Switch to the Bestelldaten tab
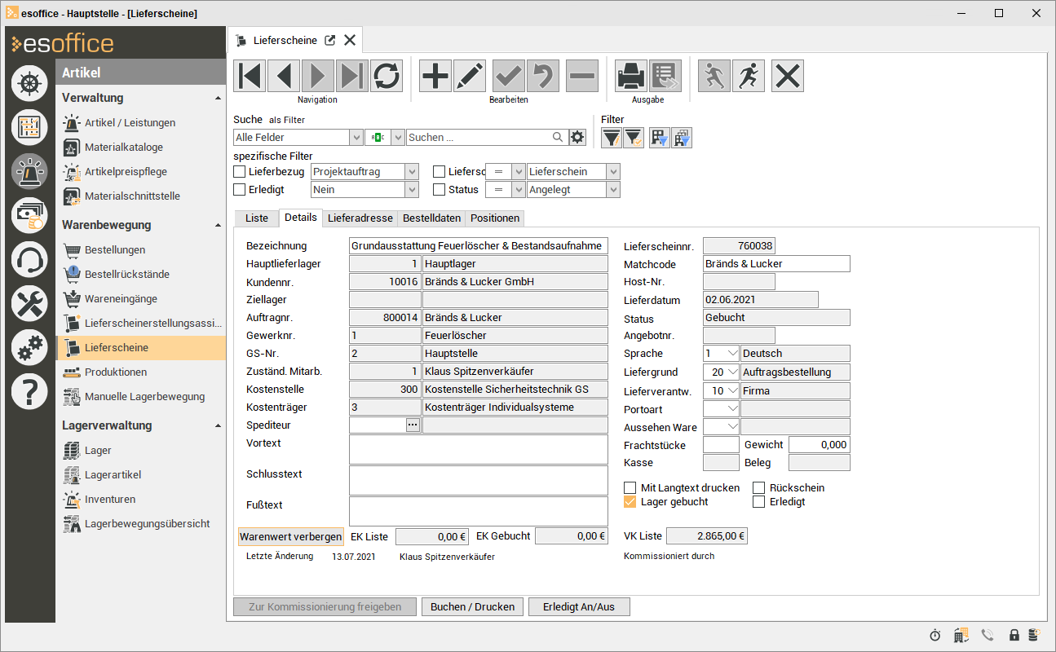This screenshot has width=1056, height=652. 432,218
